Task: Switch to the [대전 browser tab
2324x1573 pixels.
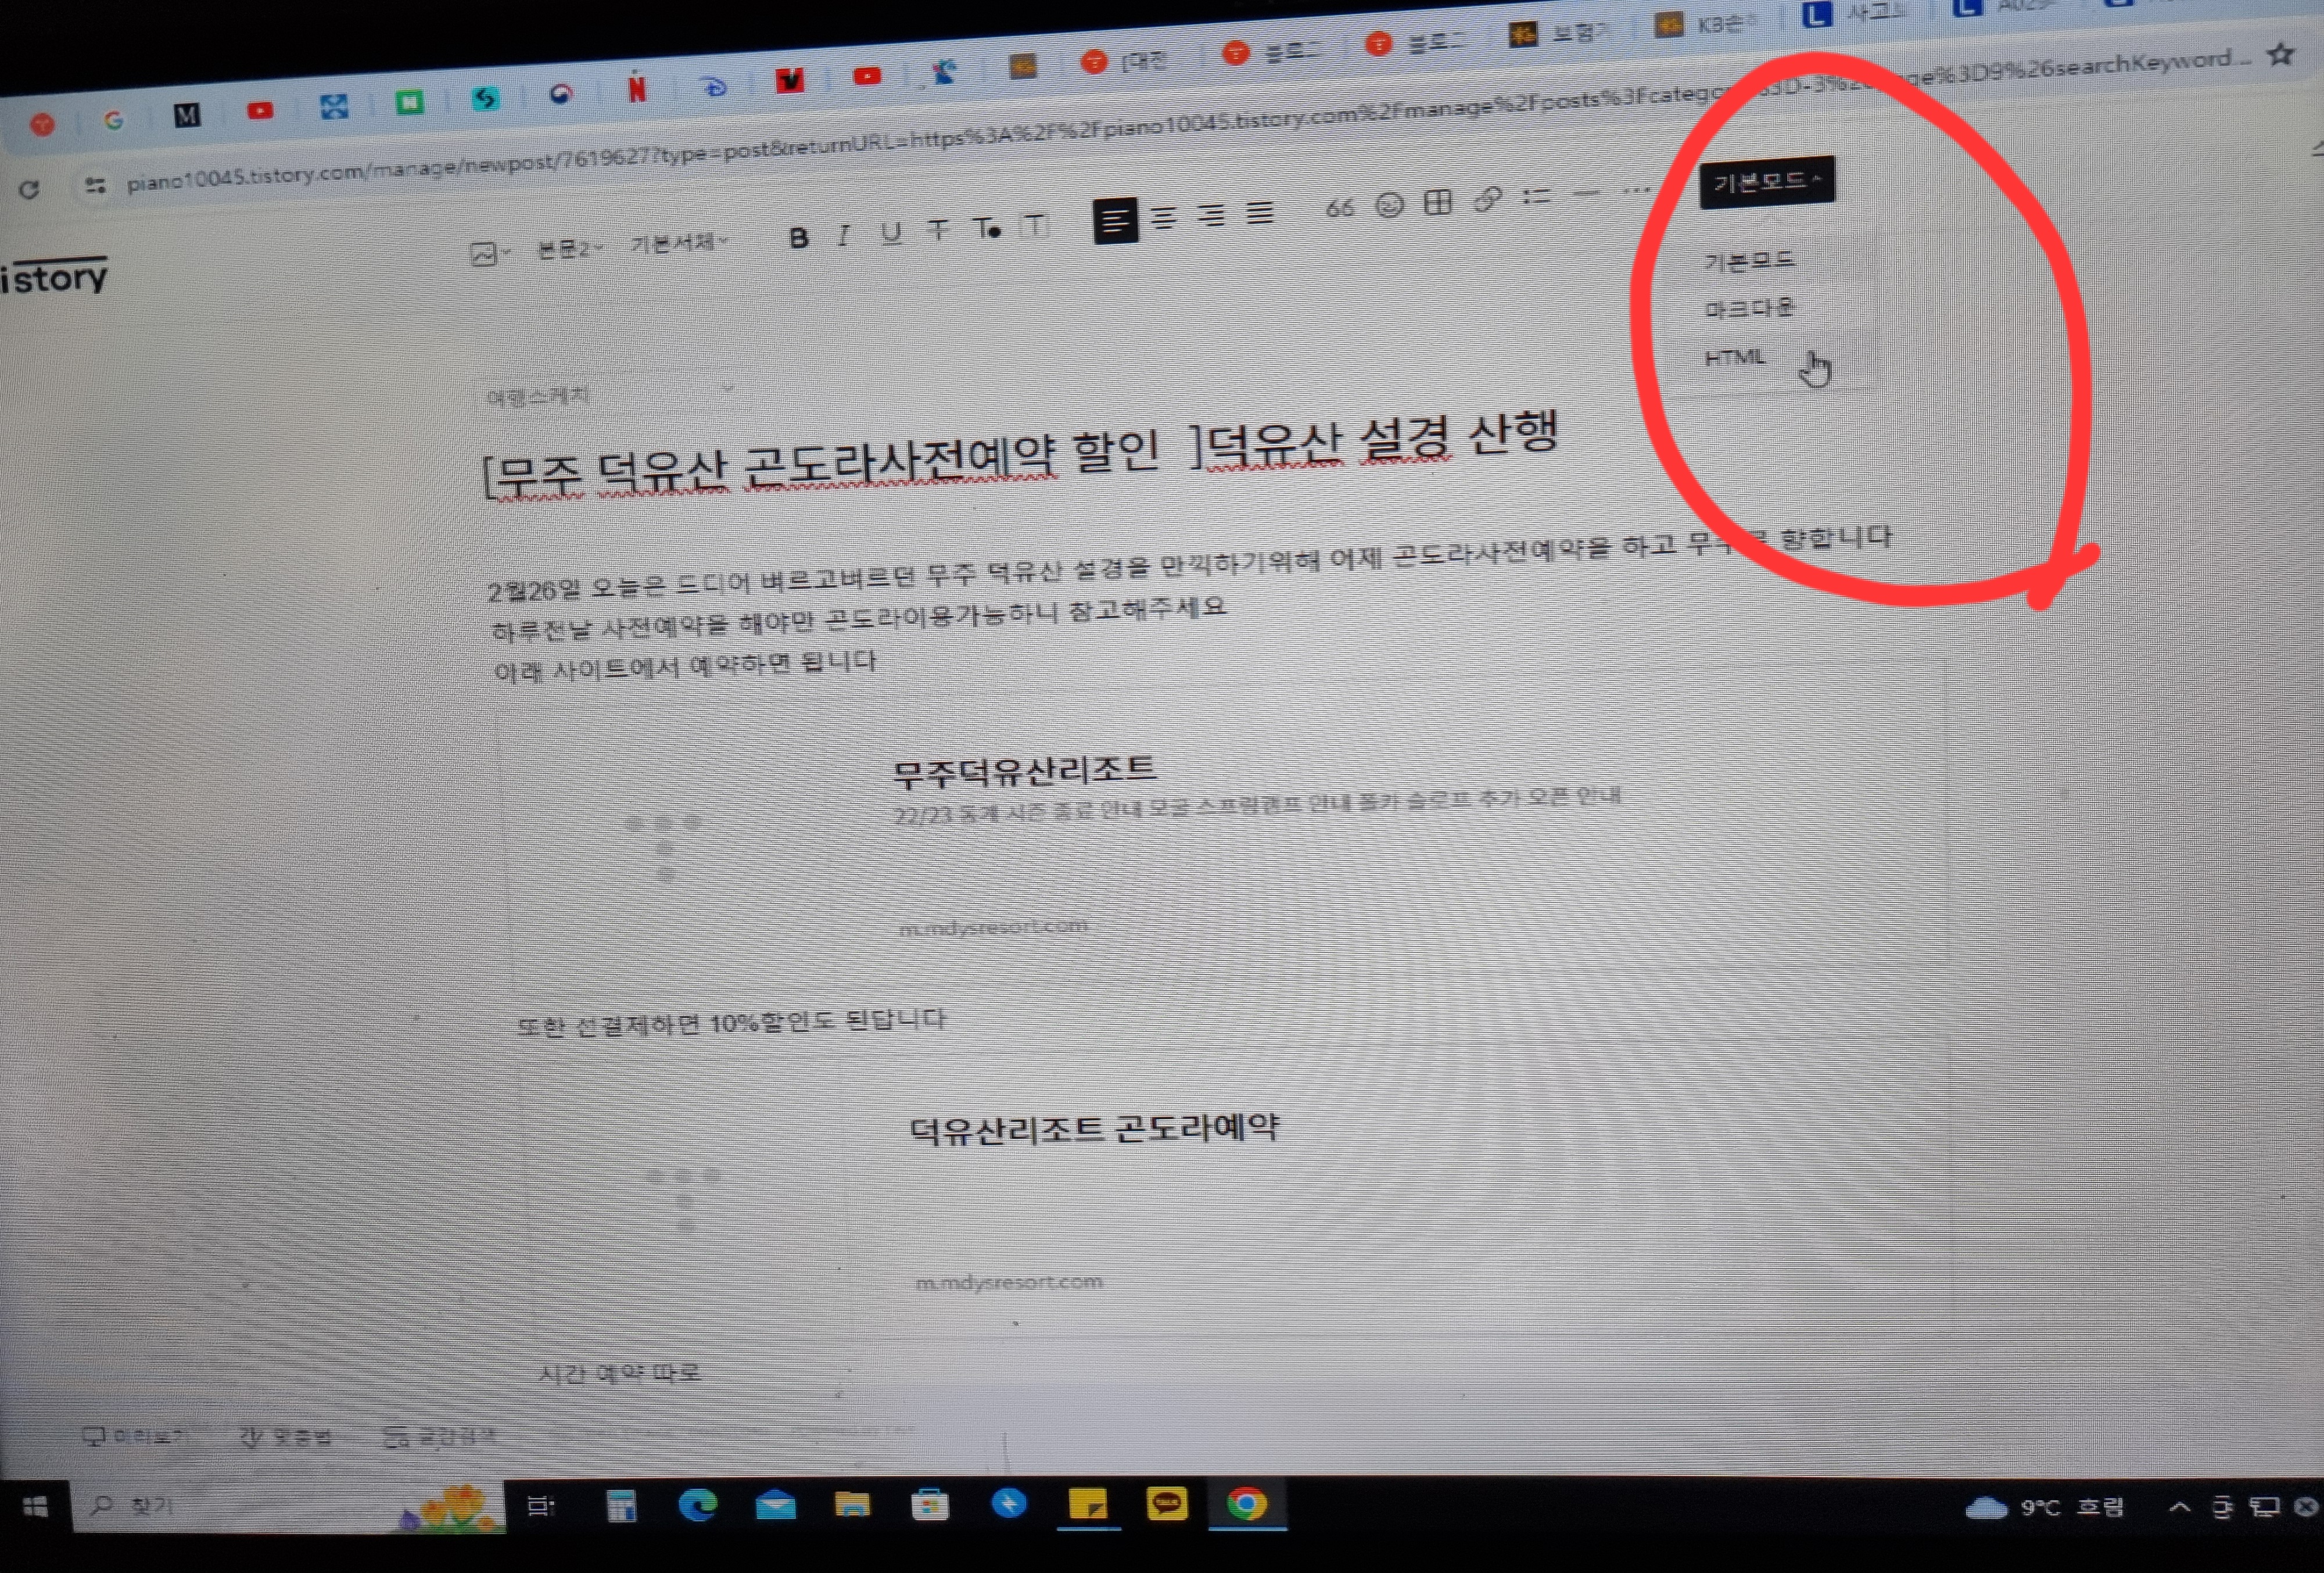Action: (x=1125, y=61)
